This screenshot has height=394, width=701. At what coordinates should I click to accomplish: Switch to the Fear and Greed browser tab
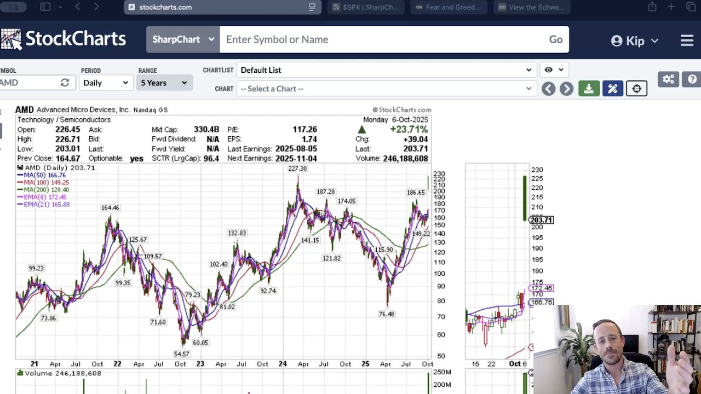point(449,7)
